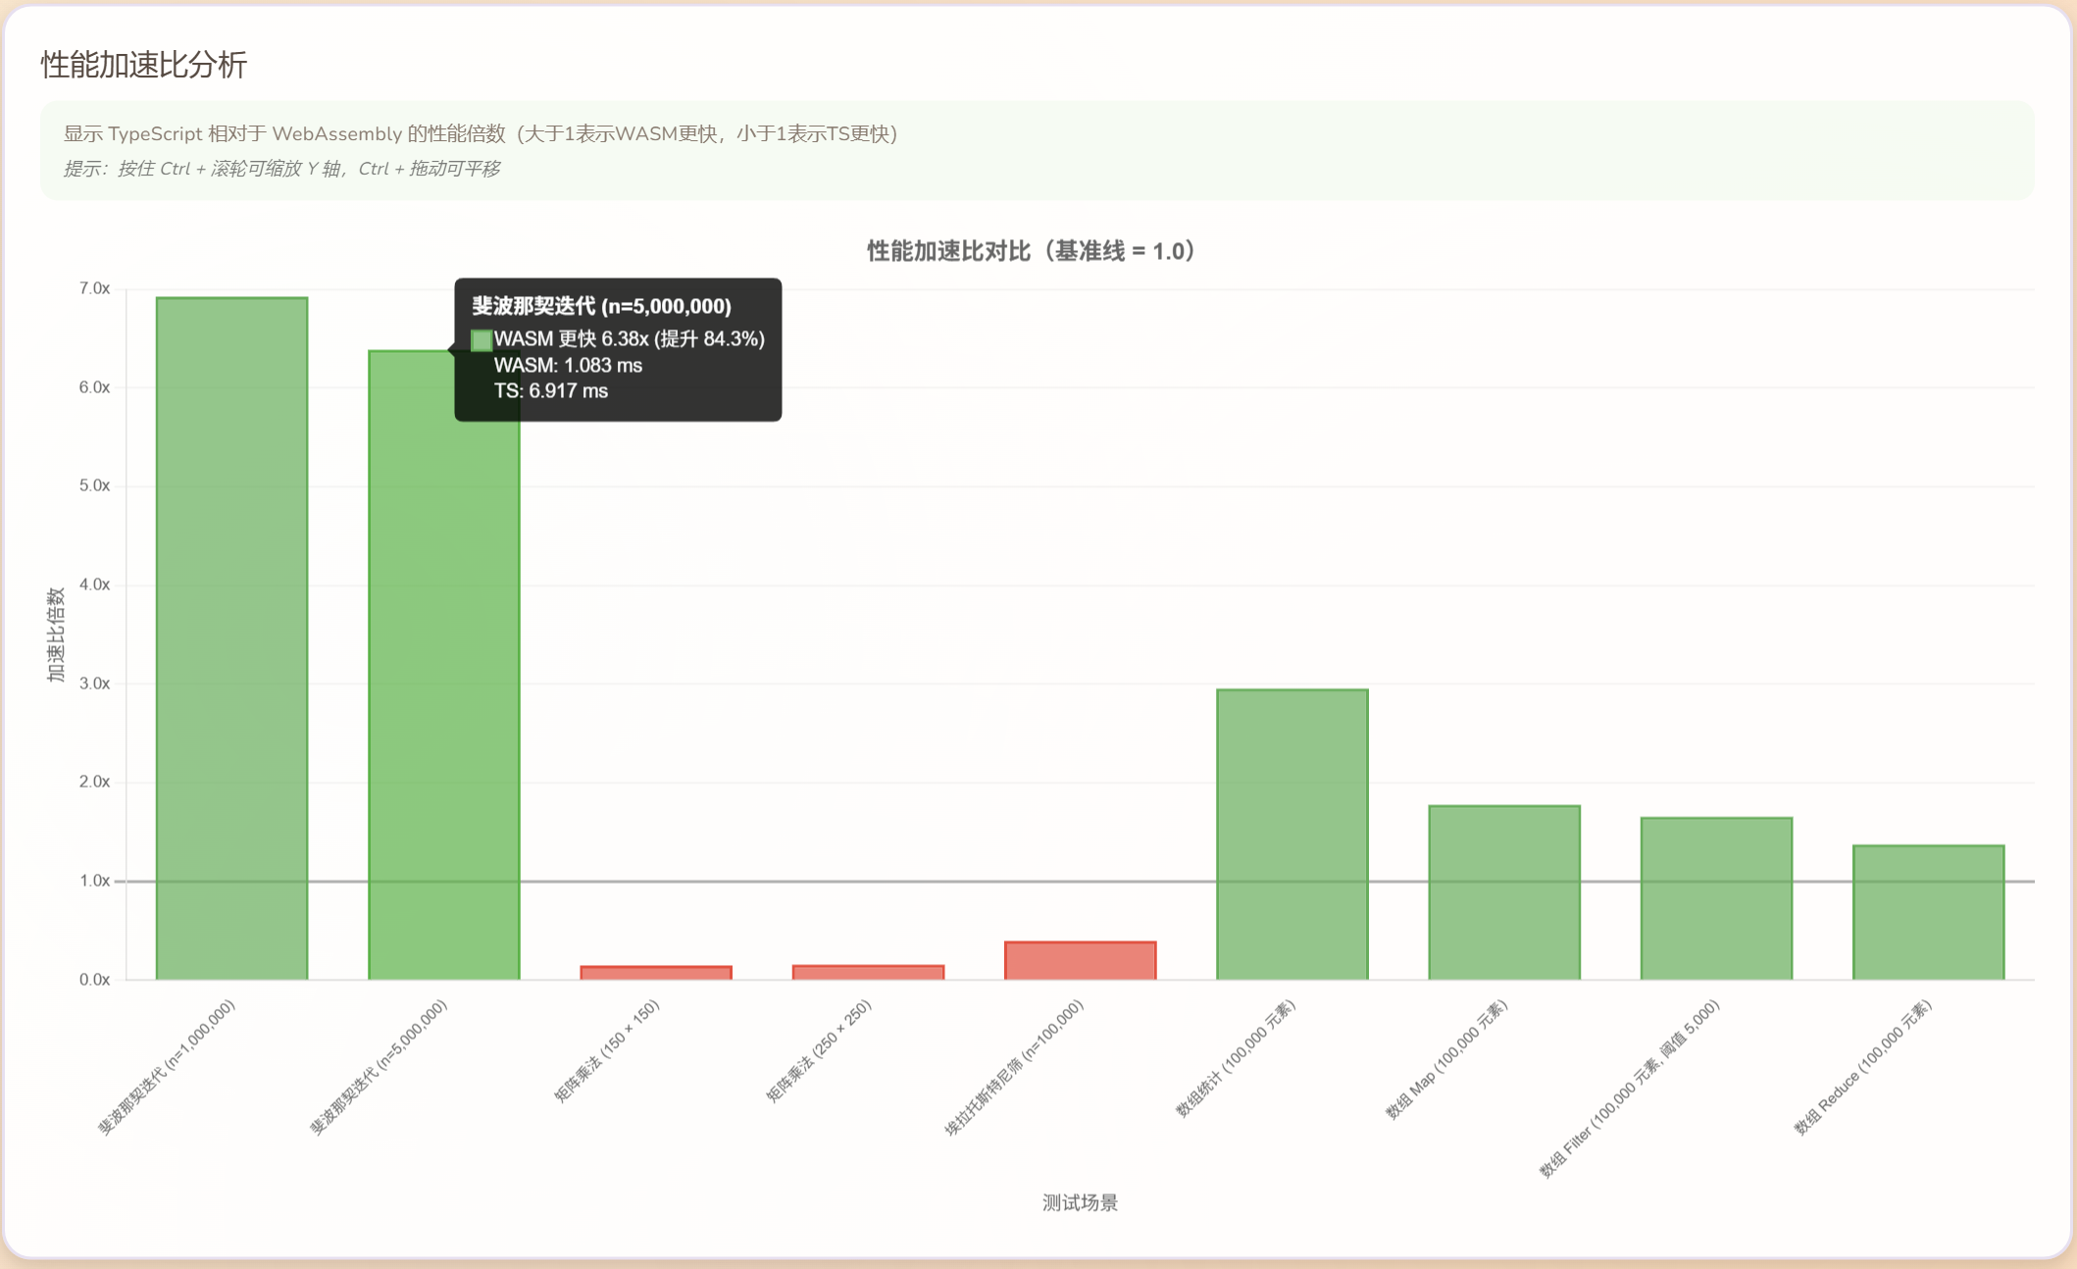Click the 数组 Filter green bar
This screenshot has height=1269, width=2077.
[x=1716, y=897]
